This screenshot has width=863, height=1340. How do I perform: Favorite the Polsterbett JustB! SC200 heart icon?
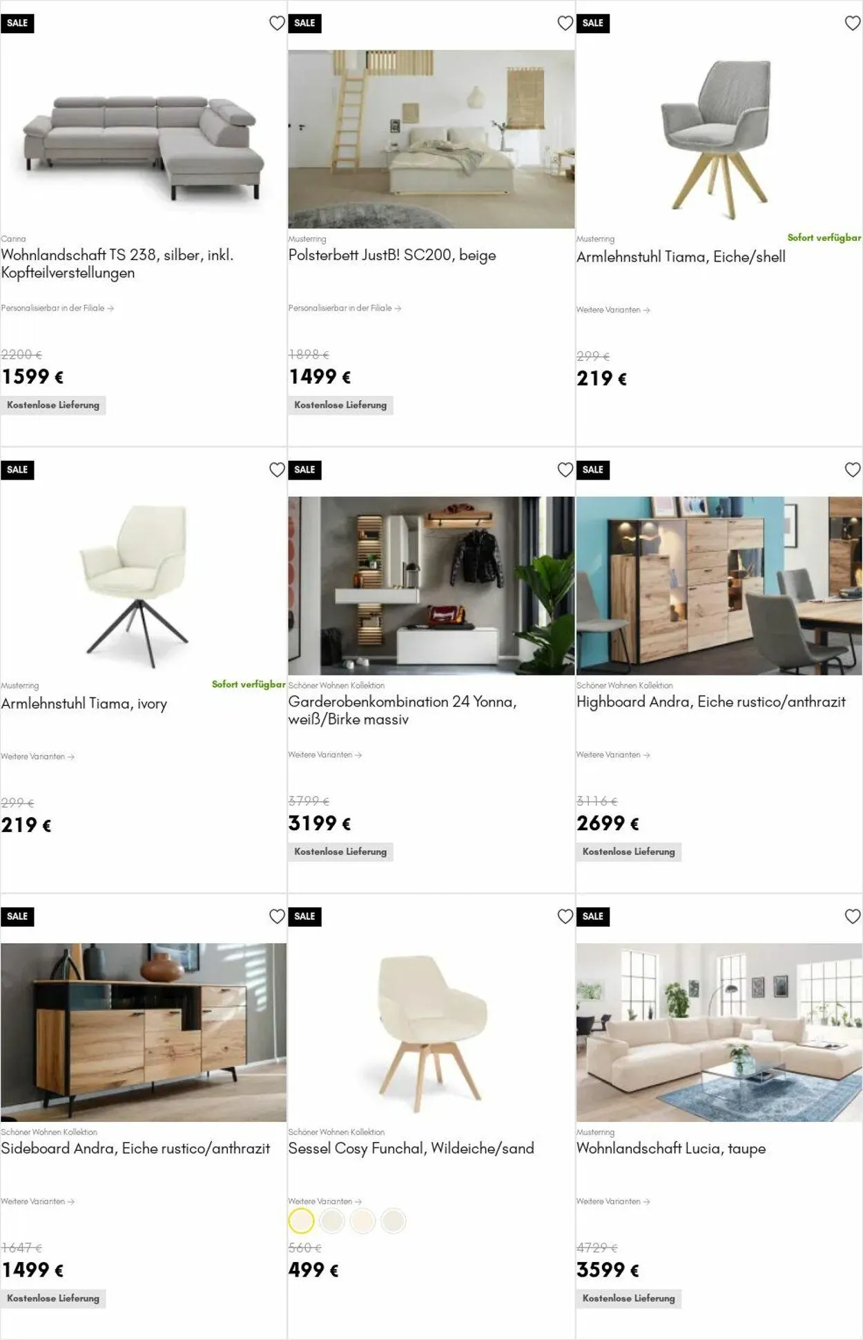[565, 23]
